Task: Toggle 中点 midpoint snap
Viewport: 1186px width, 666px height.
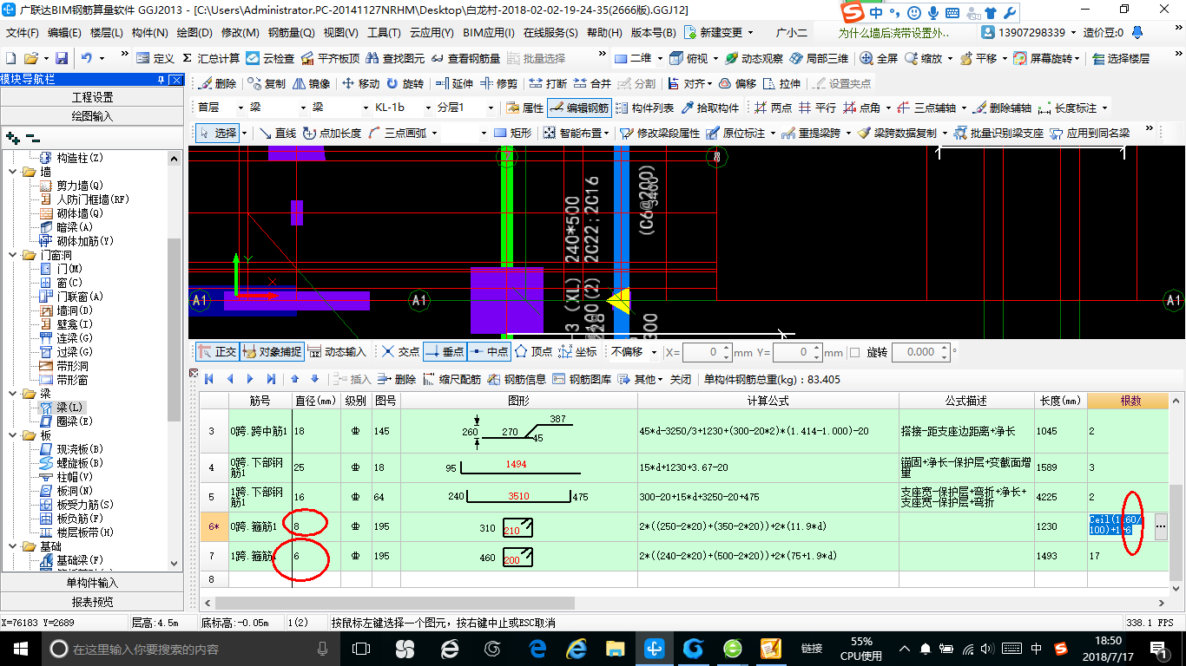Action: click(x=489, y=351)
